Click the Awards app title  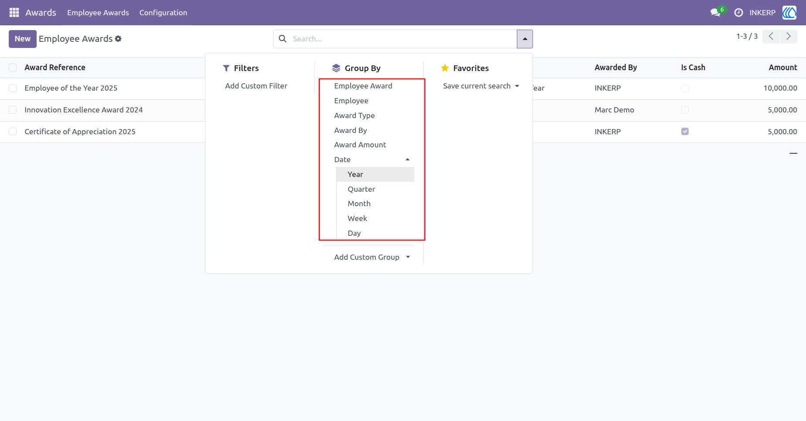coord(41,13)
